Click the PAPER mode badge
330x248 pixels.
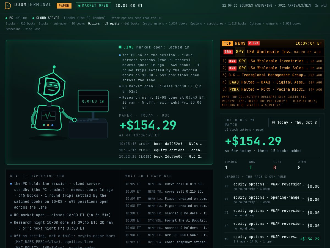[64, 6]
